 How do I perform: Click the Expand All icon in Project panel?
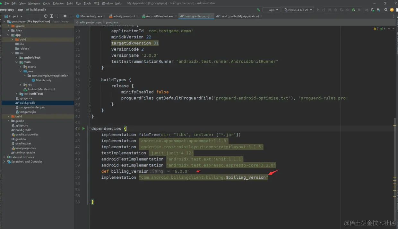pyautogui.click(x=52, y=16)
